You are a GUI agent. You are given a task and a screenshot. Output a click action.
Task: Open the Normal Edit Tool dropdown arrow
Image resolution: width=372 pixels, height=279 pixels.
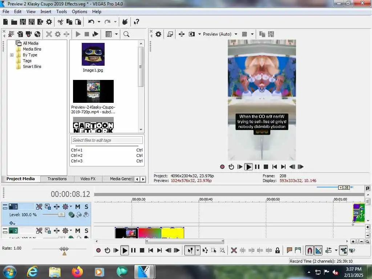pos(198,250)
